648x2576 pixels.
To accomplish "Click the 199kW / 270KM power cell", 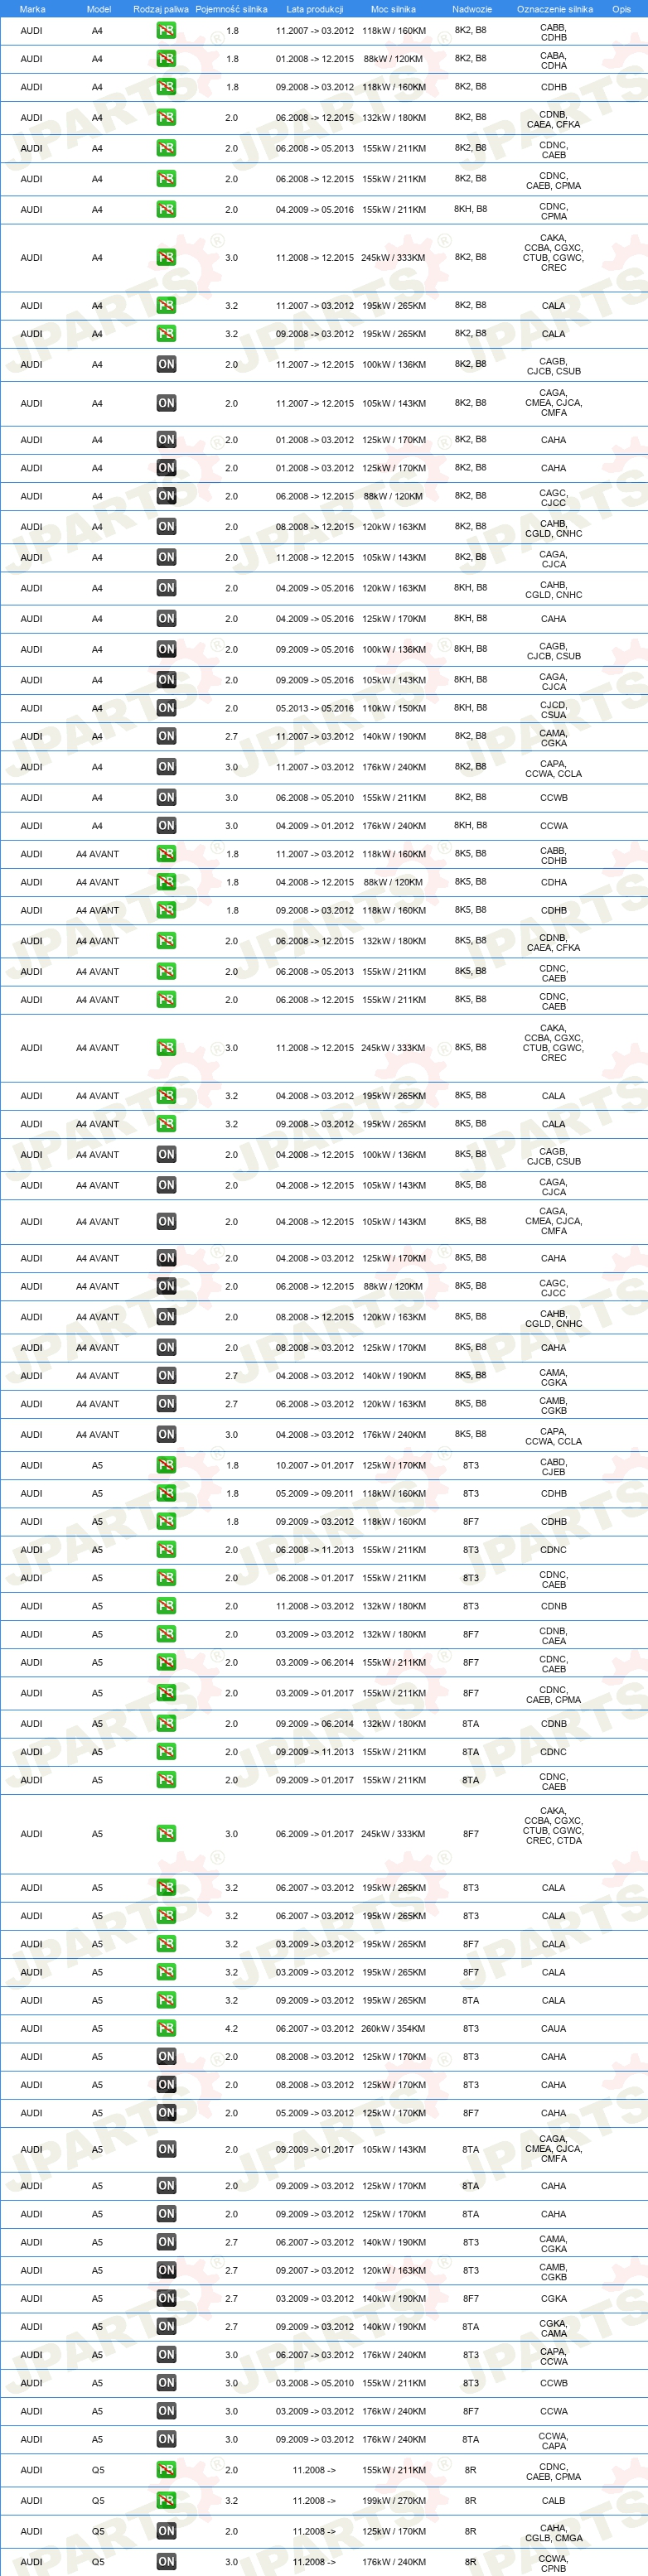I will point(393,2500).
